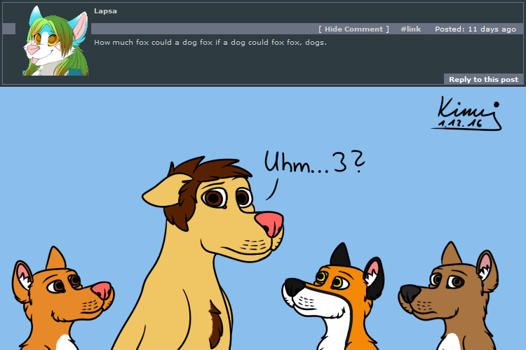Viewport: 526px width, 350px height.
Task: Click the Posted 11 days ago timestamp
Action: [x=475, y=29]
